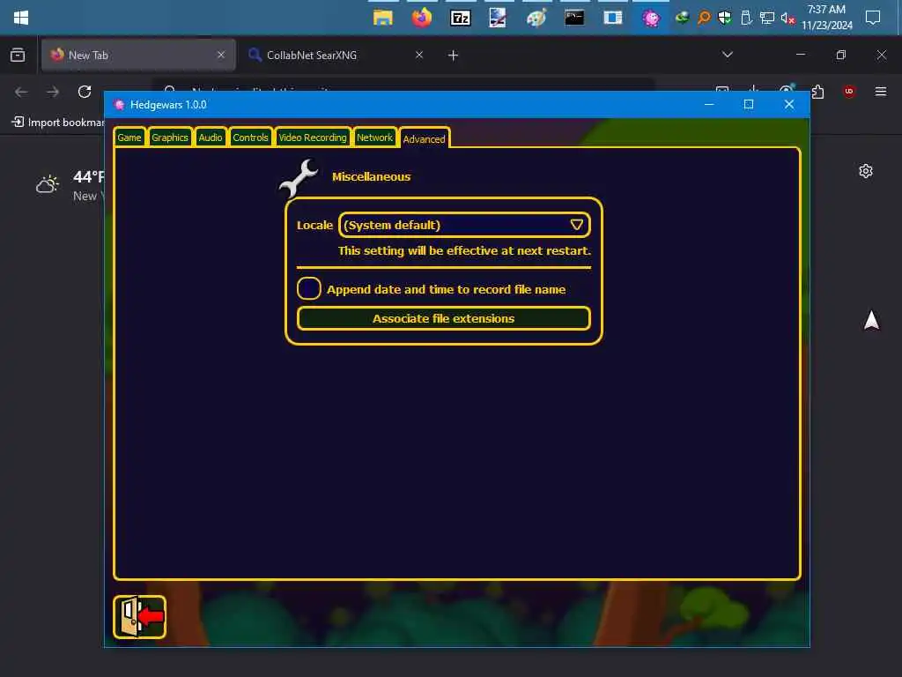Open the Audio tab

(210, 138)
